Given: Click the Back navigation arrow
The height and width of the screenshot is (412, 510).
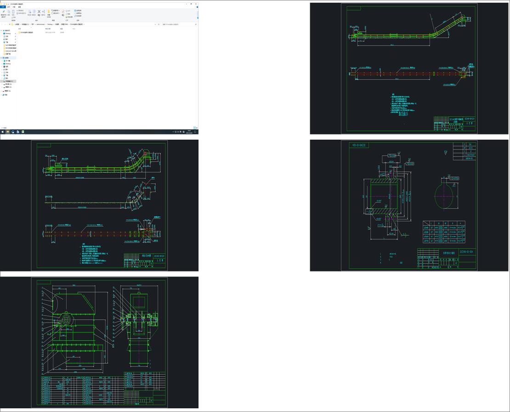Looking at the screenshot, I should point(2,24).
